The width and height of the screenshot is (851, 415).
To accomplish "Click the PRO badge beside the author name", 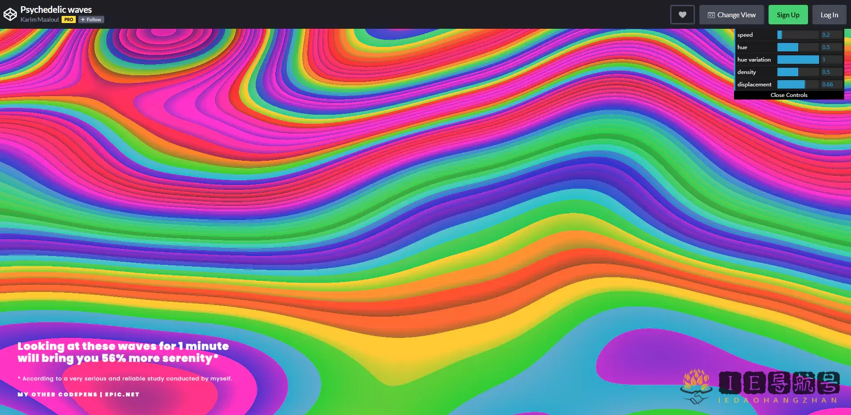I will pos(68,19).
